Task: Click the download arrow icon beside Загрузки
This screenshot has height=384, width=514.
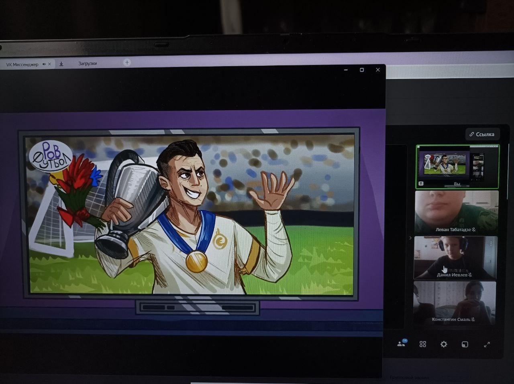Action: point(61,64)
